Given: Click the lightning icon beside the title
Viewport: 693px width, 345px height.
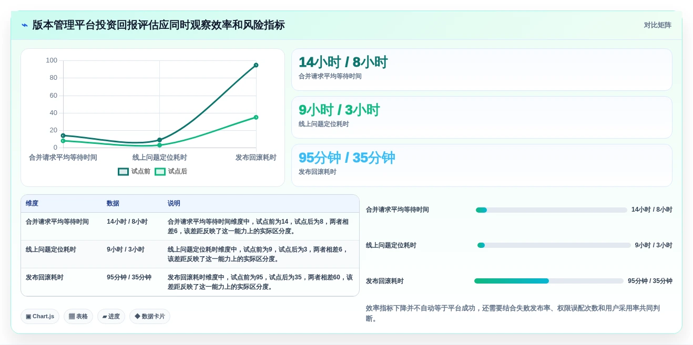Looking at the screenshot, I should [25, 25].
